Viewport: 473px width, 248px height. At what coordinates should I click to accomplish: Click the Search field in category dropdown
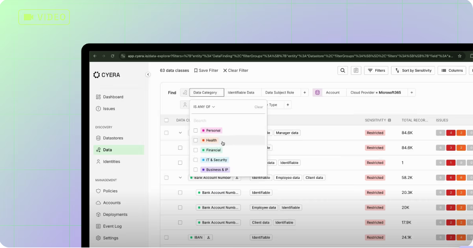tap(228, 120)
